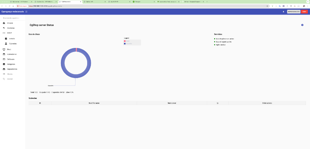Toggle the sidebar hamburger menu

(26, 12)
